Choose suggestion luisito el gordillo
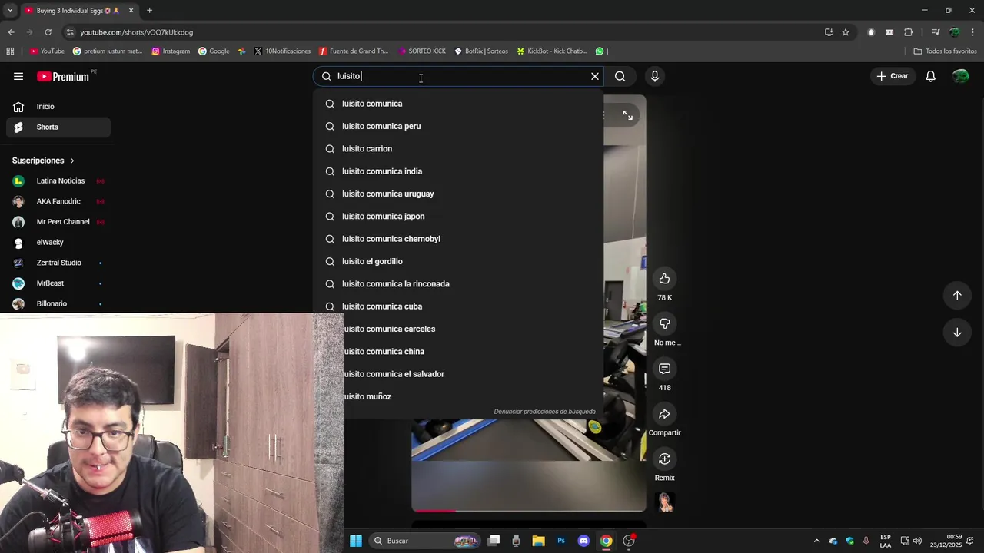Image resolution: width=984 pixels, height=553 pixels. point(458,261)
